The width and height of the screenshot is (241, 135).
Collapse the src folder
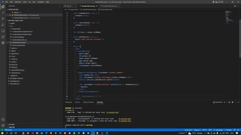[x=34, y=26]
